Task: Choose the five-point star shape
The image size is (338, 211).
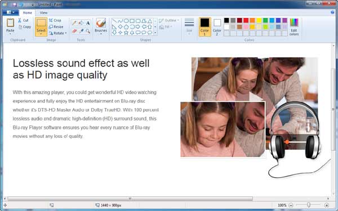Action: pyautogui.click(x=126, y=33)
